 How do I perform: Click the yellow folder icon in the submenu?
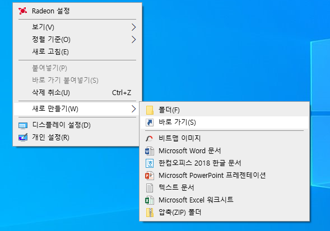pos(150,110)
